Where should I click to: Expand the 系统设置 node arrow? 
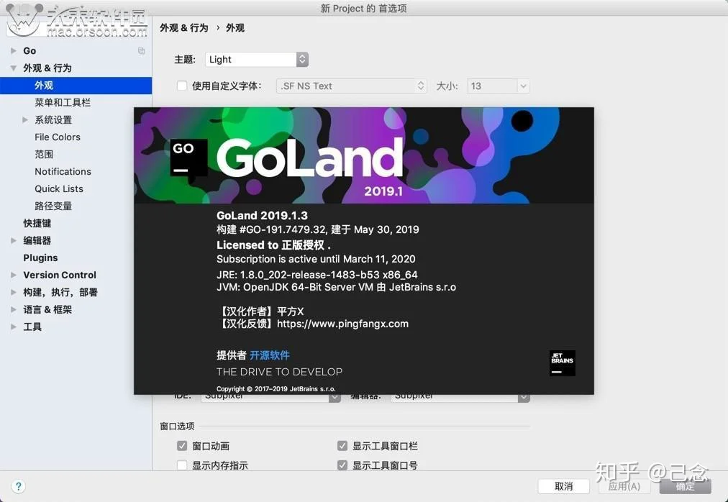click(x=25, y=120)
